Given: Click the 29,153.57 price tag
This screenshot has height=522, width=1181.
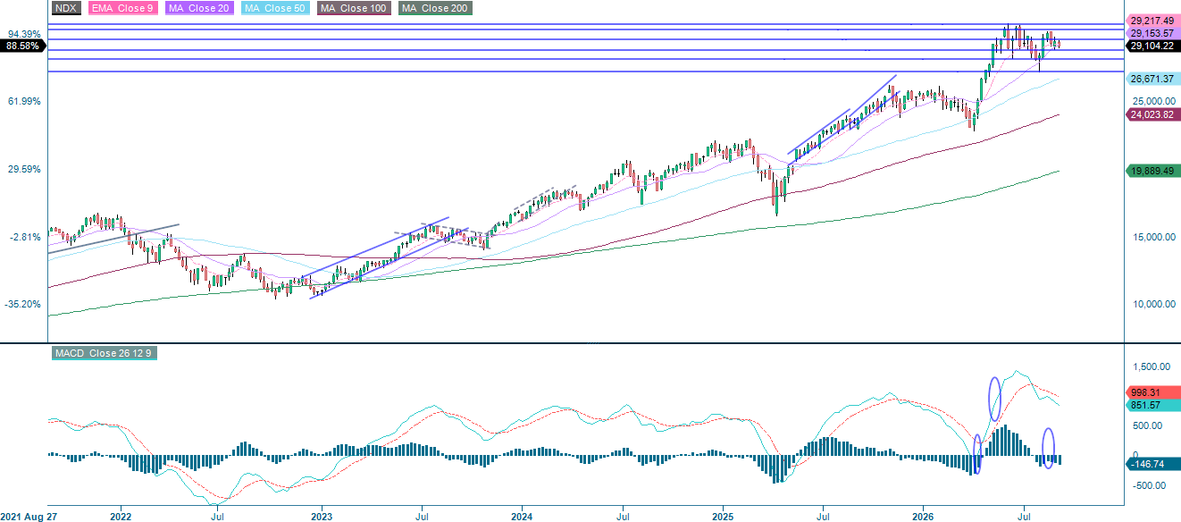Looking at the screenshot, I should [1152, 33].
